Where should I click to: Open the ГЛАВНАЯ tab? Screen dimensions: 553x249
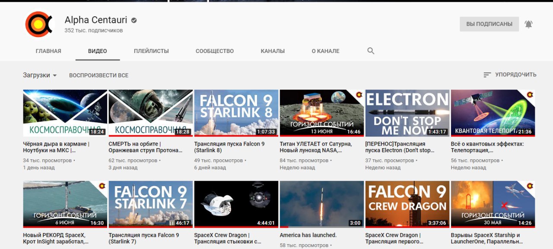tap(48, 51)
